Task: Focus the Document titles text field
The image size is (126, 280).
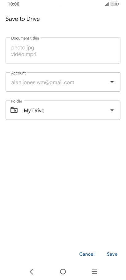Action: pos(63,50)
